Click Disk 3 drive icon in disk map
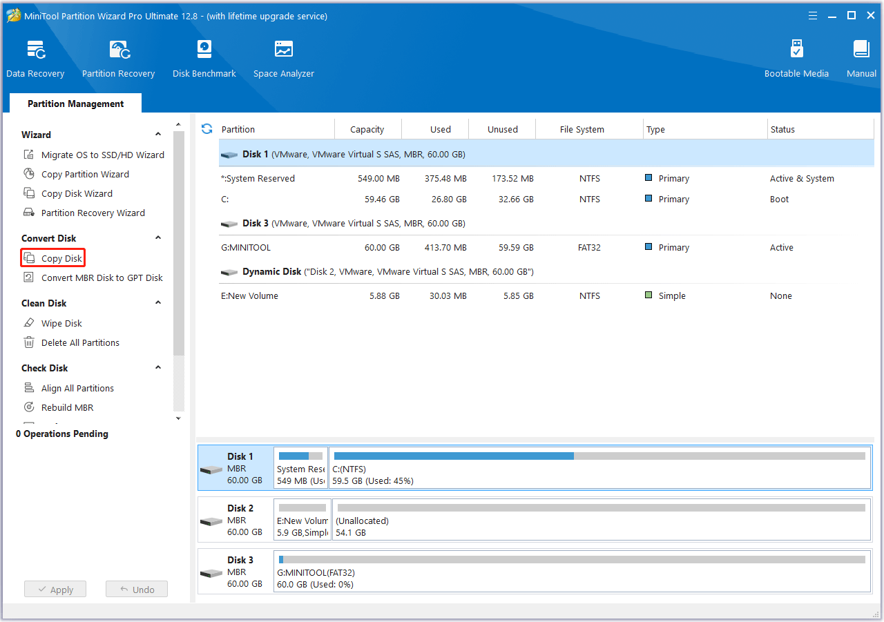The width and height of the screenshot is (884, 622). (x=211, y=573)
